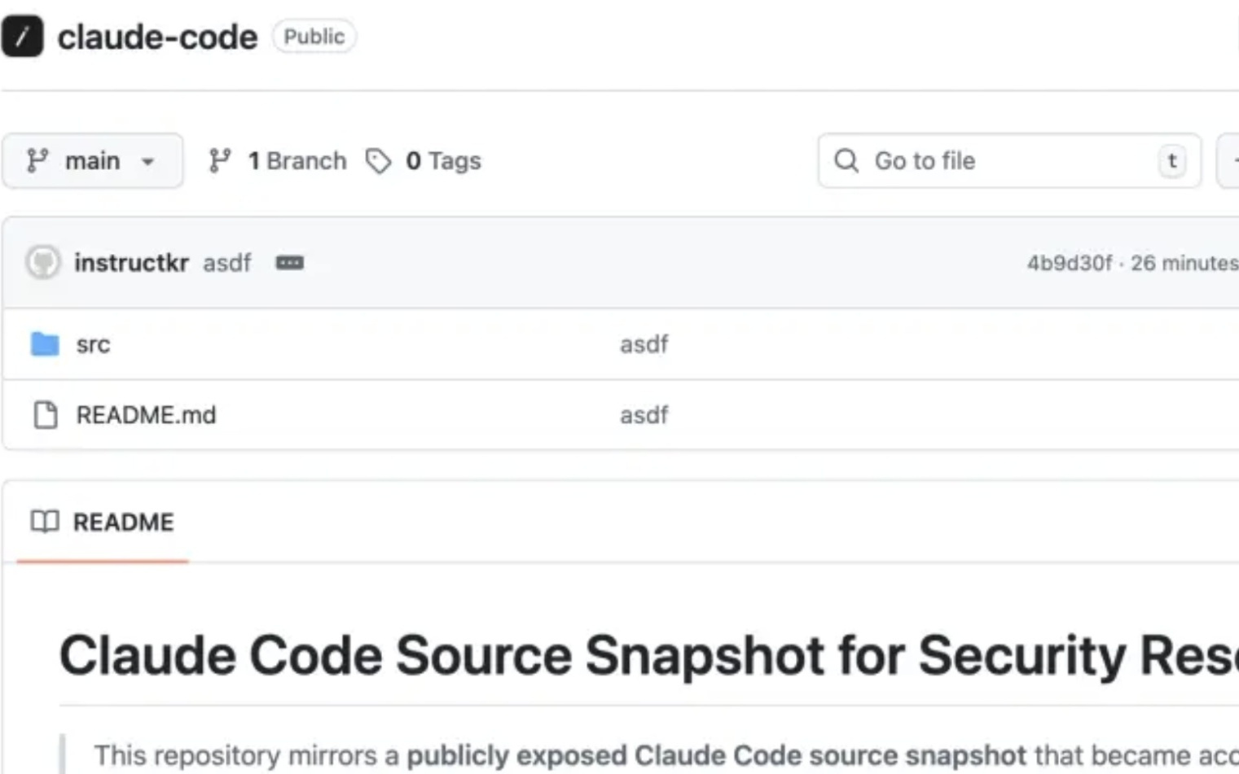
Task: Click the branch icon beside 1 Branch
Action: [220, 161]
